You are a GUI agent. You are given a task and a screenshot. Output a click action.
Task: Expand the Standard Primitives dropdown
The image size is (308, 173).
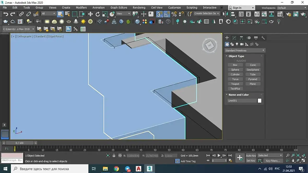tap(245, 50)
